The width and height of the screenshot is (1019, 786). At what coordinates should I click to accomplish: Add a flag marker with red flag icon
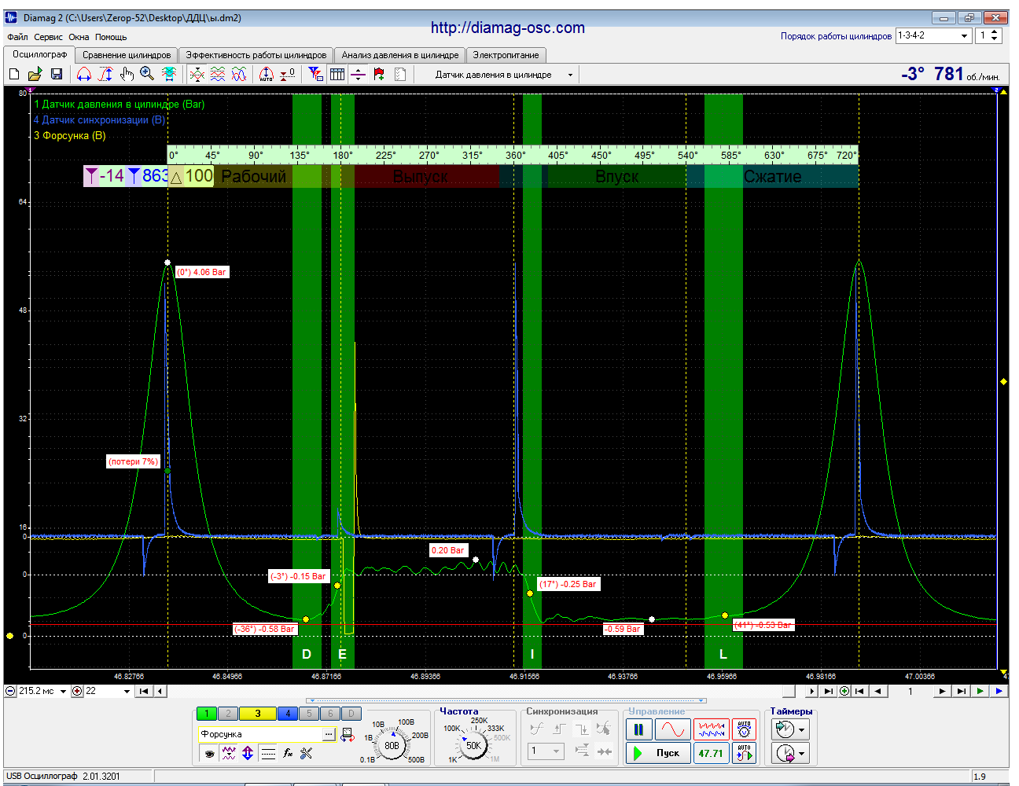(379, 74)
